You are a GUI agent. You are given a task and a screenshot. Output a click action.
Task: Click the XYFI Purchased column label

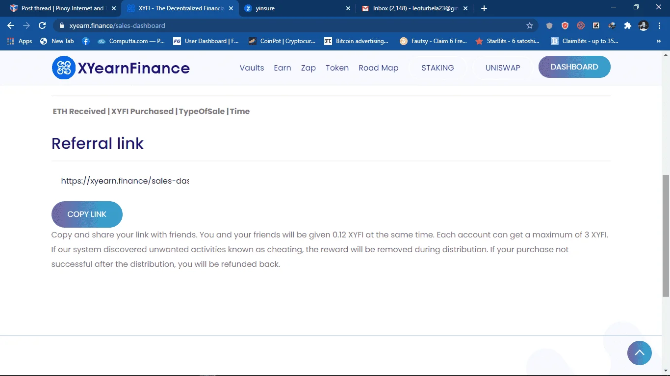click(x=142, y=112)
